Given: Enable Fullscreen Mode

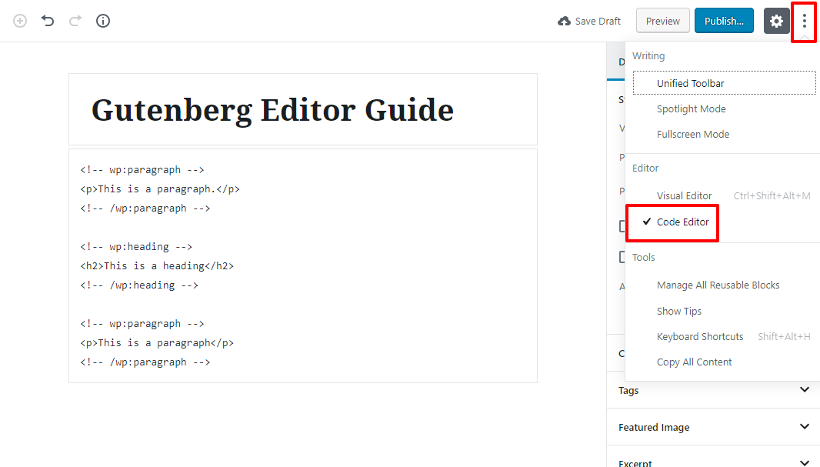Looking at the screenshot, I should coord(725,135).
